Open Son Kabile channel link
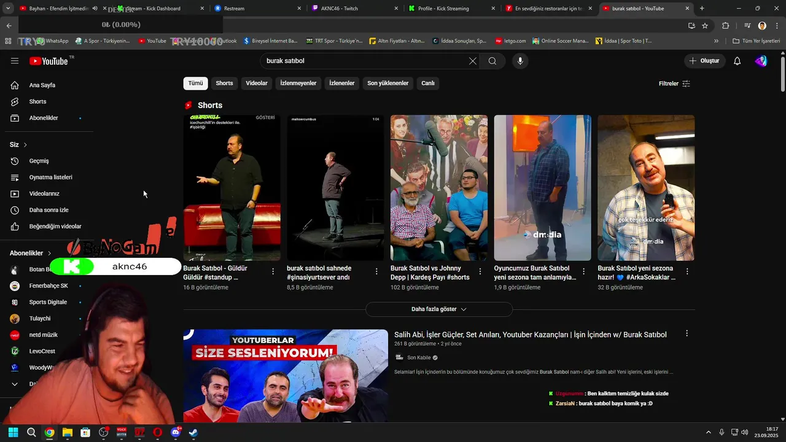786x442 pixels. point(419,358)
